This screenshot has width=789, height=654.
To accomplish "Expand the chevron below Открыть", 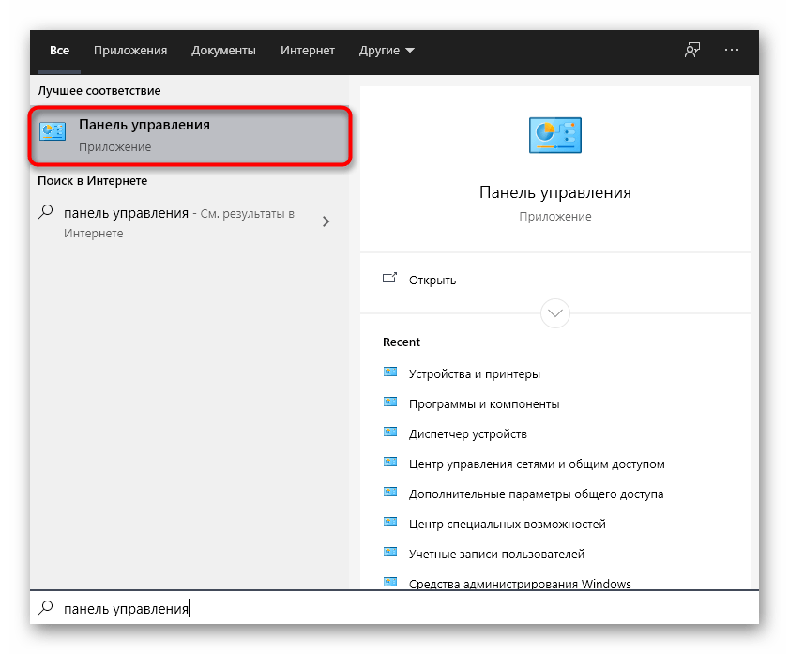I will 554,313.
